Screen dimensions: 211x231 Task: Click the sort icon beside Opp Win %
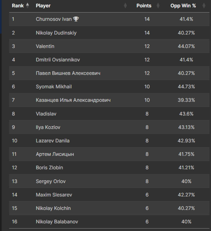coord(204,6)
